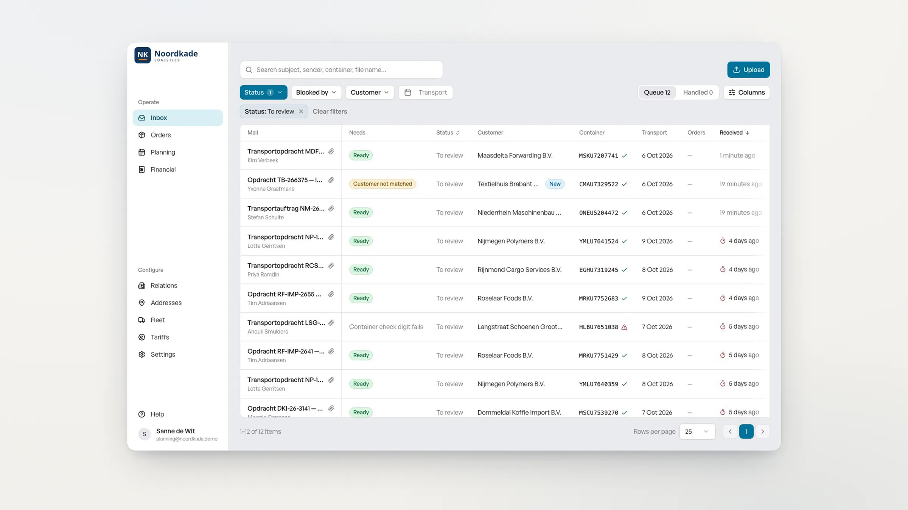Expand the Status filter dropdown
The width and height of the screenshot is (908, 510).
[x=263, y=92]
